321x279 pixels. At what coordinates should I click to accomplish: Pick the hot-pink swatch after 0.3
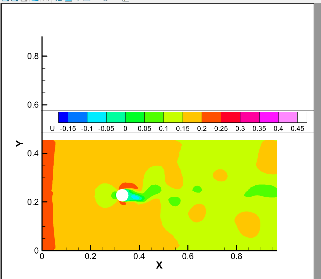[250, 117]
